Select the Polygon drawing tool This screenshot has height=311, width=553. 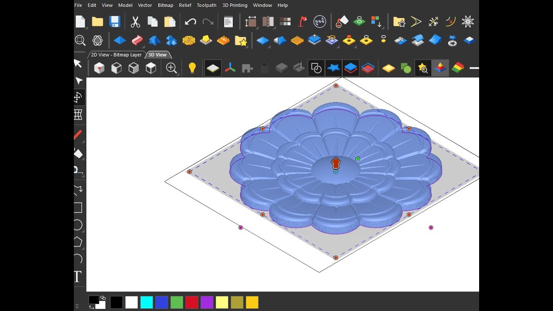(x=78, y=242)
